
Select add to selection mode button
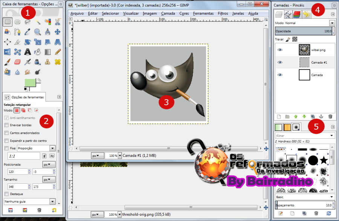23,110
